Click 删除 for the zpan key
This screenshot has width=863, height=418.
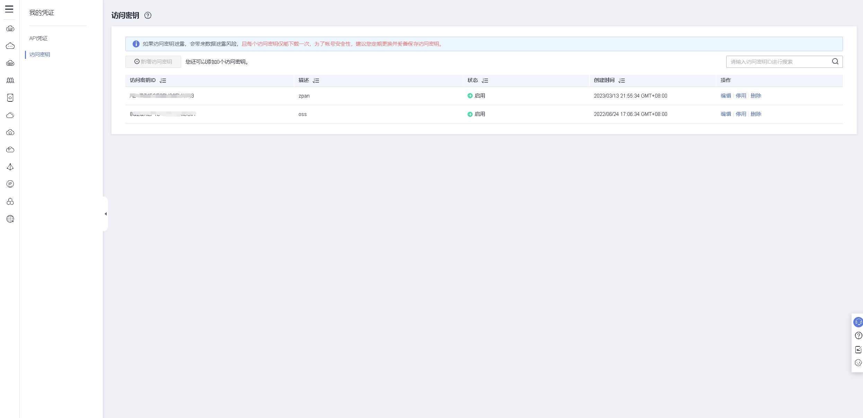756,96
